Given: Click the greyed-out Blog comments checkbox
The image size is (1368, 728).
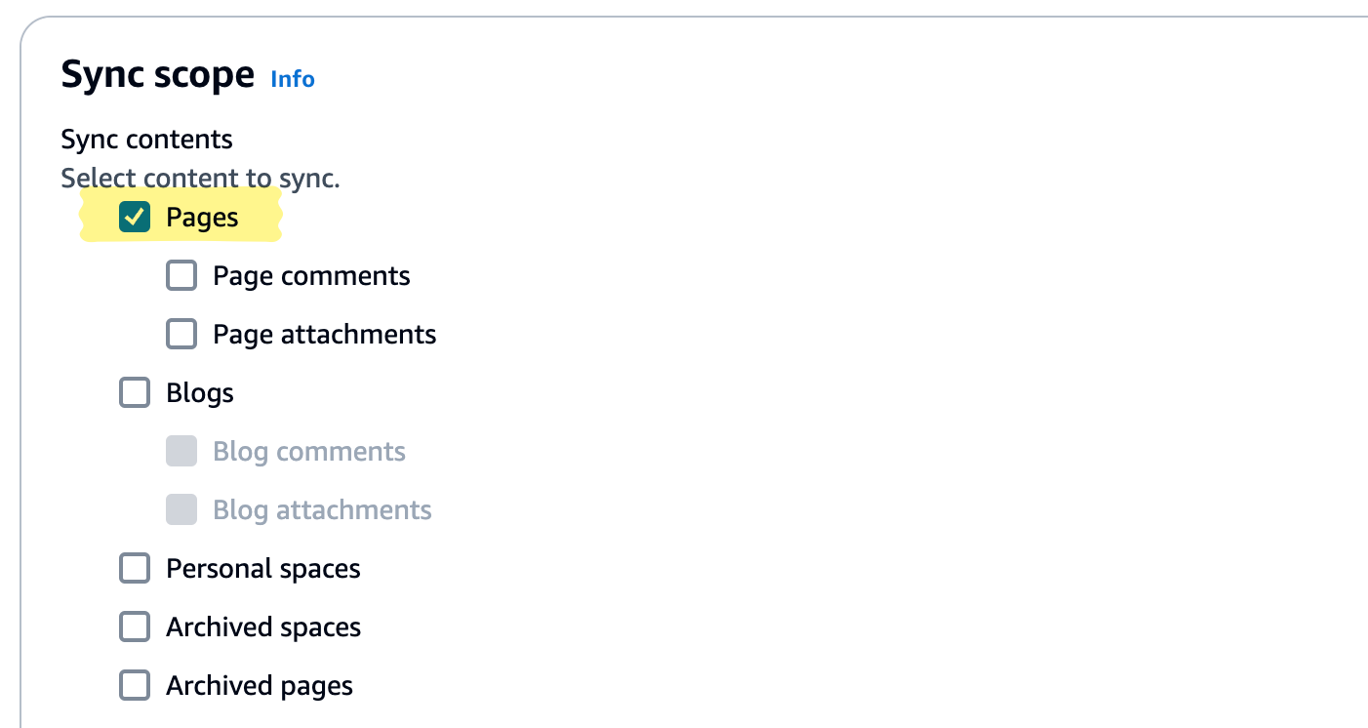Looking at the screenshot, I should tap(181, 452).
